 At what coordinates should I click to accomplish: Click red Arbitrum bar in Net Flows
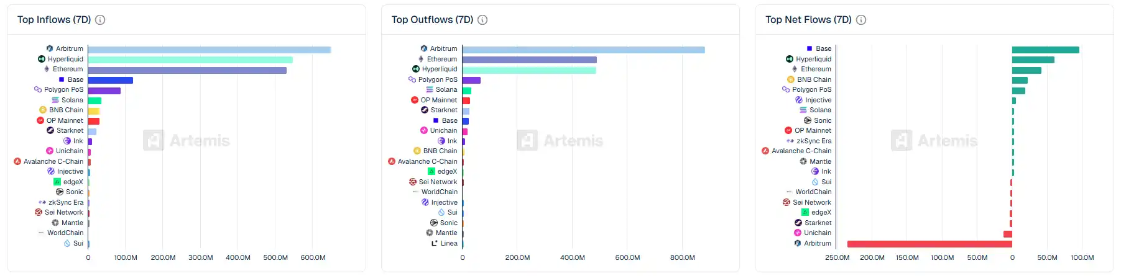click(x=929, y=244)
